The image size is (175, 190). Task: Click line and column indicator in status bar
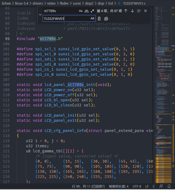(89, 186)
